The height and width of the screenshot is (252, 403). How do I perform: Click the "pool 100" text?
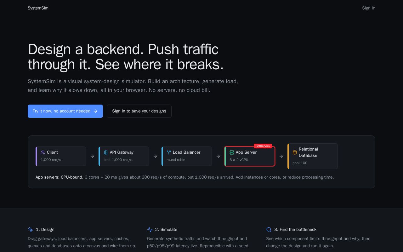pyautogui.click(x=300, y=163)
